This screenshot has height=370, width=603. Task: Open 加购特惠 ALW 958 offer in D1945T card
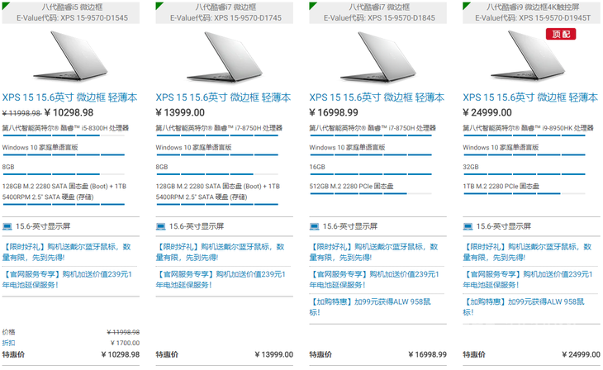point(524,307)
